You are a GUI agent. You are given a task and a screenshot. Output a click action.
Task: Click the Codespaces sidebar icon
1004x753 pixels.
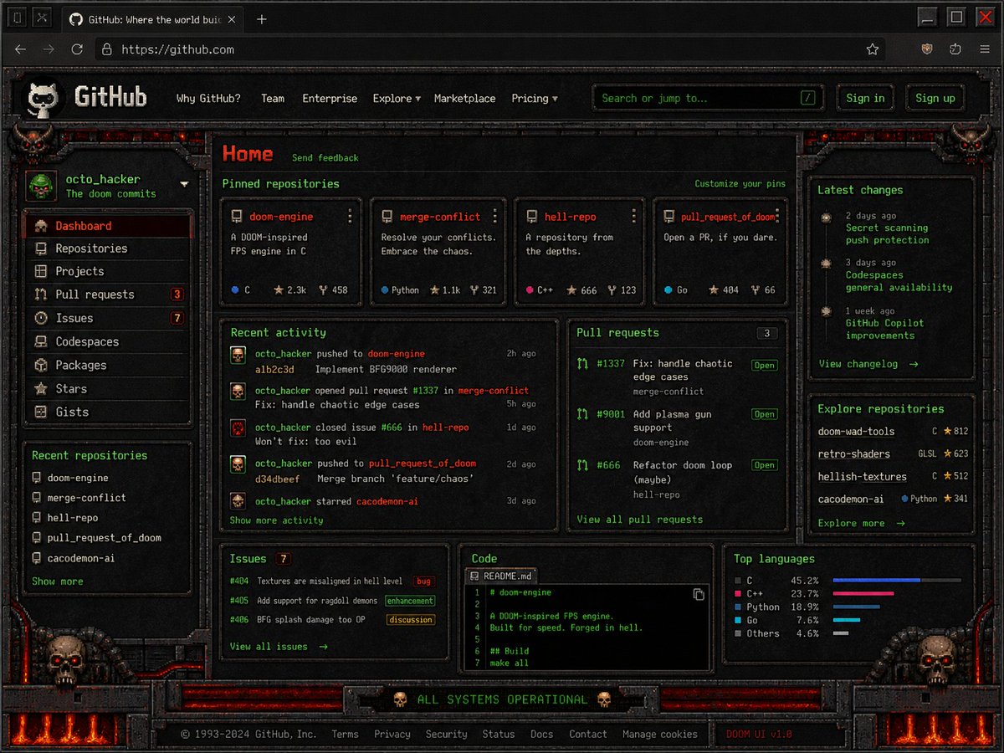(x=40, y=341)
